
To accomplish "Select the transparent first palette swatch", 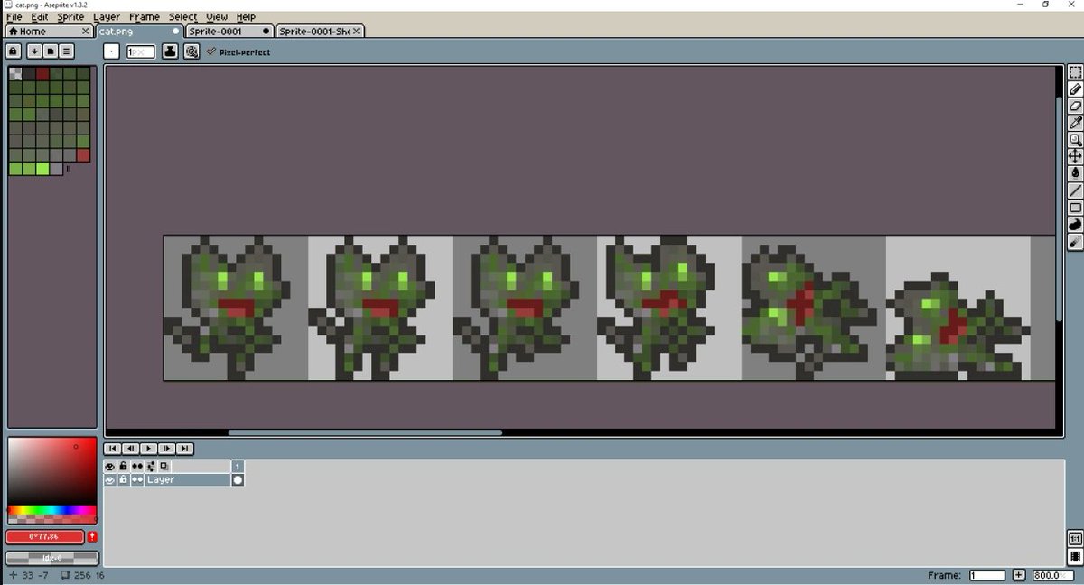I will [x=15, y=74].
